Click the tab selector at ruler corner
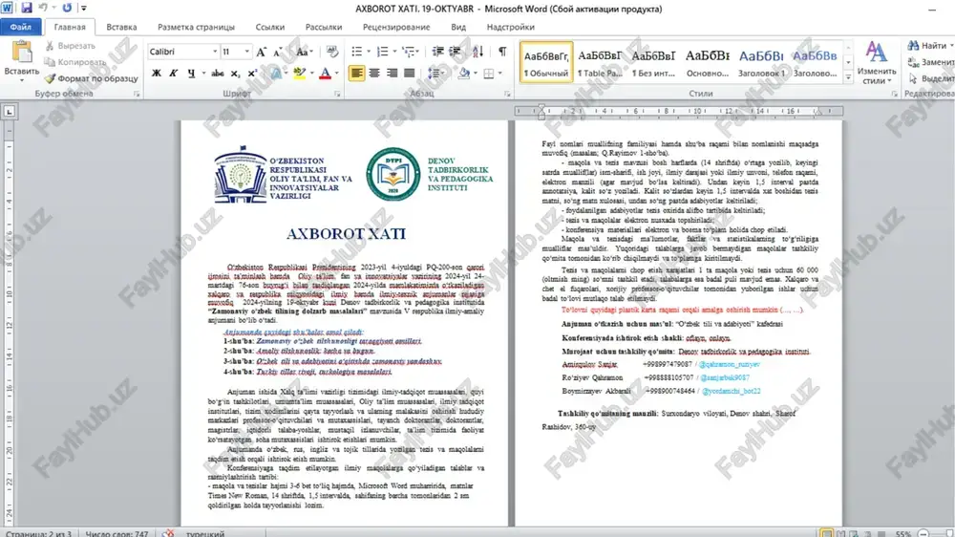Viewport: 955px width, 537px height. [9, 112]
